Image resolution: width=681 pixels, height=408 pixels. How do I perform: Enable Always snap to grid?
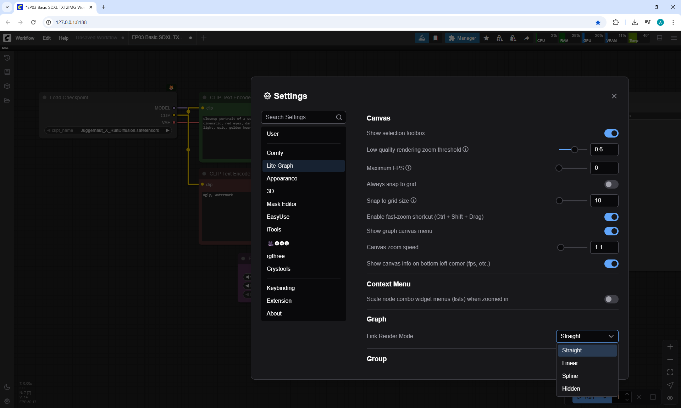point(611,184)
